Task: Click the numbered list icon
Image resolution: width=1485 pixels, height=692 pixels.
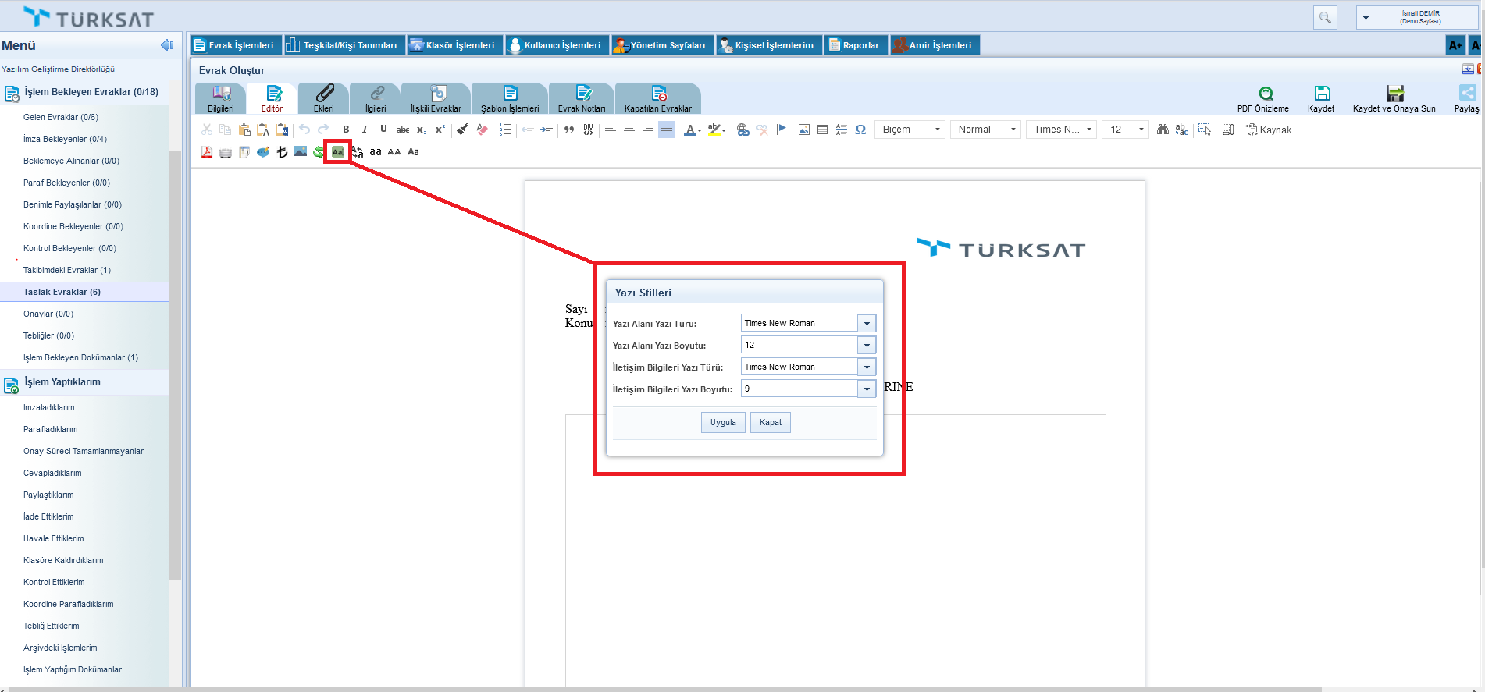Action: (x=505, y=130)
